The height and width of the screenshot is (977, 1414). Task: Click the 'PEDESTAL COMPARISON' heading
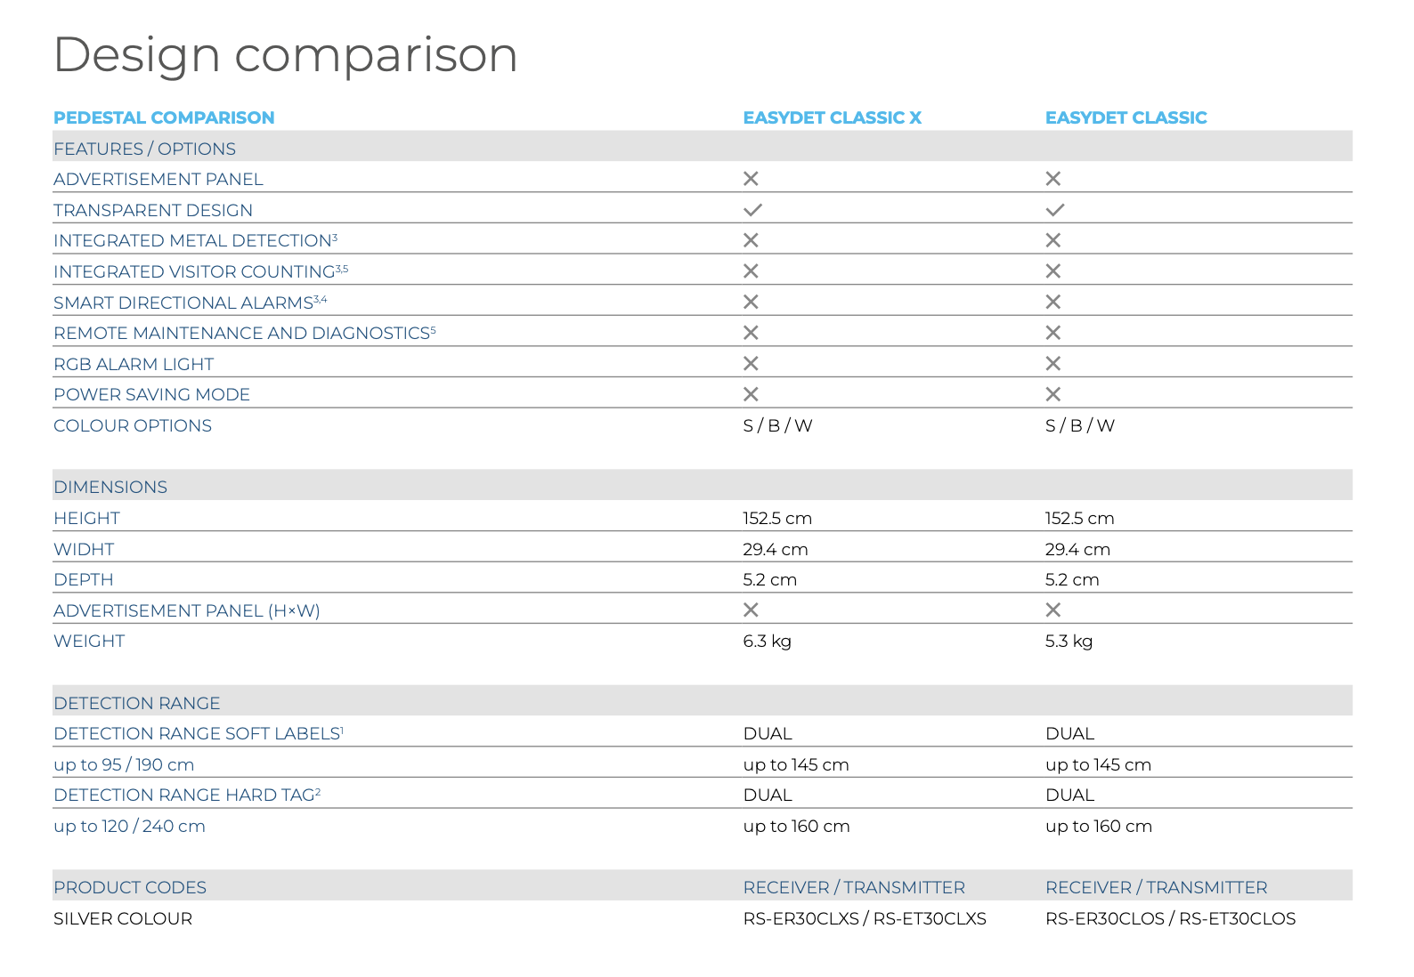(164, 117)
